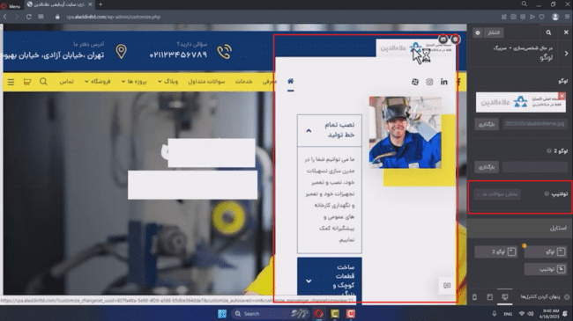Go back using the panel chevron arrow
Screen dimensions: 573x321
point(566,54)
